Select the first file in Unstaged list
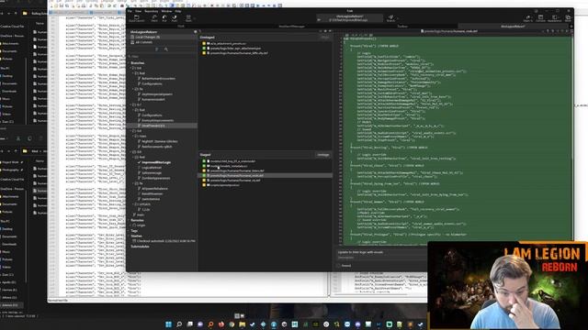This screenshot has height=330, width=588. (266, 44)
